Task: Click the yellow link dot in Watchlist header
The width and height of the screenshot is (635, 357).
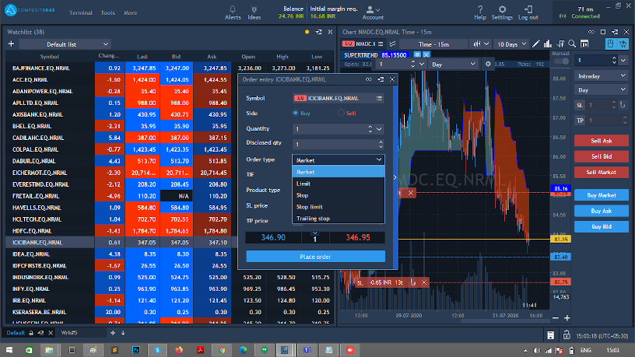Action: click(x=307, y=32)
